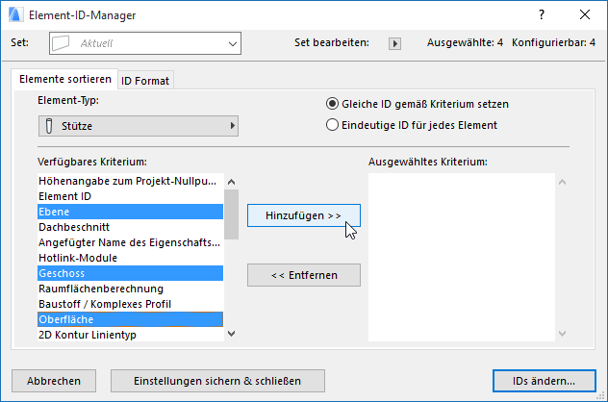Click Abbrechen to cancel
608x402 pixels.
54,381
